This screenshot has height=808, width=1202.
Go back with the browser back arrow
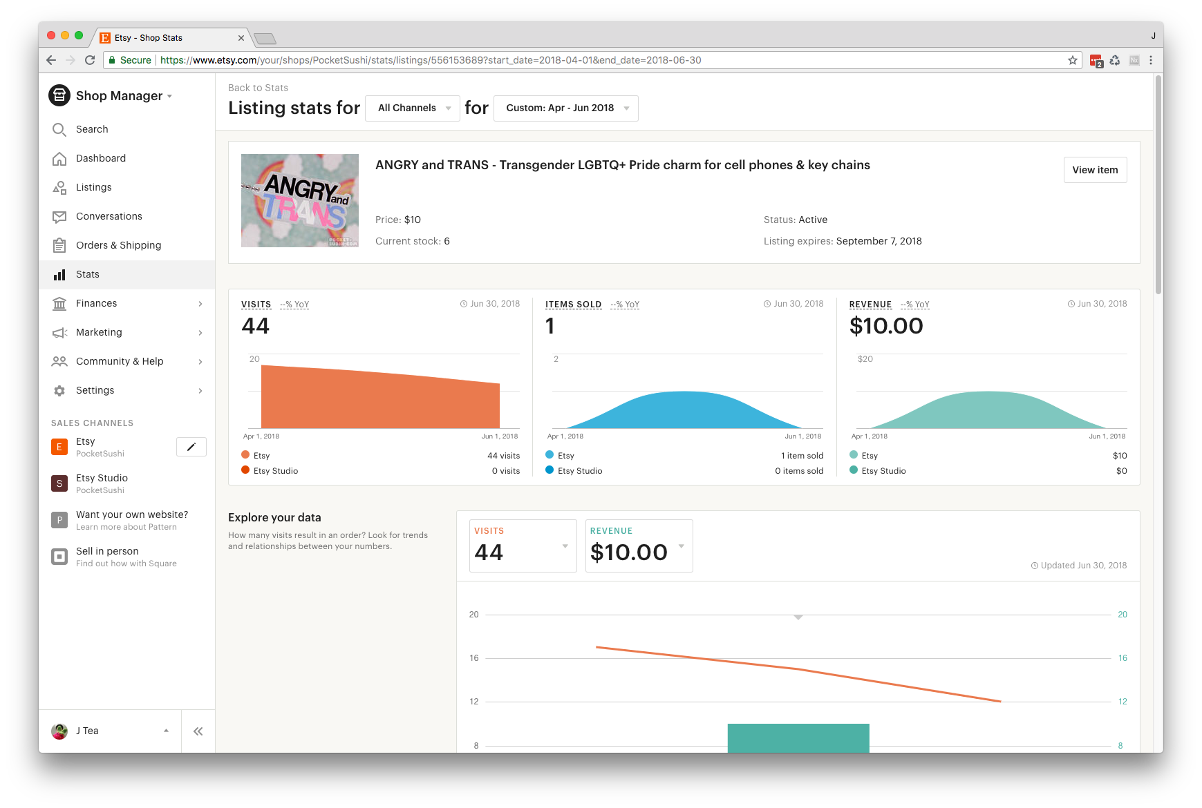coord(51,60)
